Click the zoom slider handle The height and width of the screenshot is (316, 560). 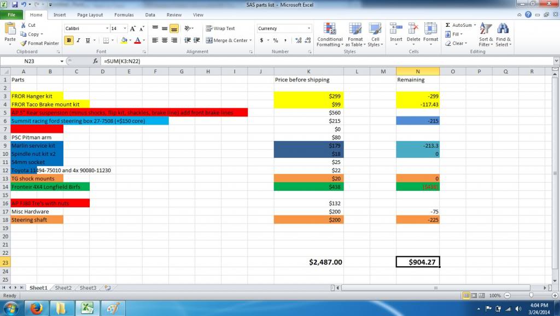(x=531, y=296)
